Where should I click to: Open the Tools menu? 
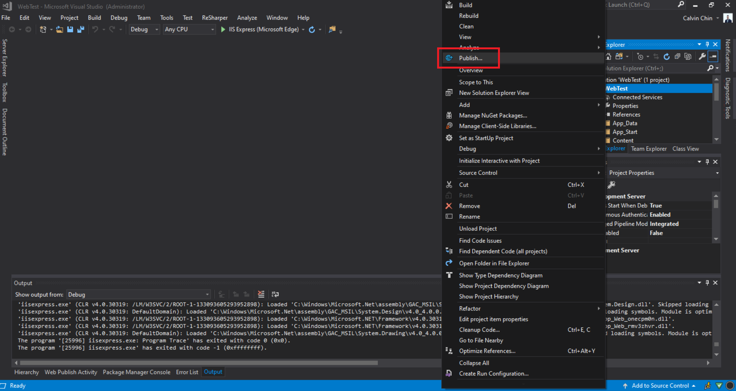click(166, 18)
